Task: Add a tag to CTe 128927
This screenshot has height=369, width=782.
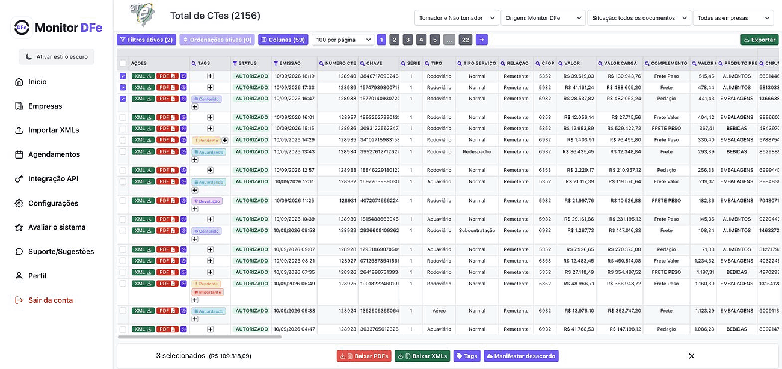Action: (x=211, y=261)
